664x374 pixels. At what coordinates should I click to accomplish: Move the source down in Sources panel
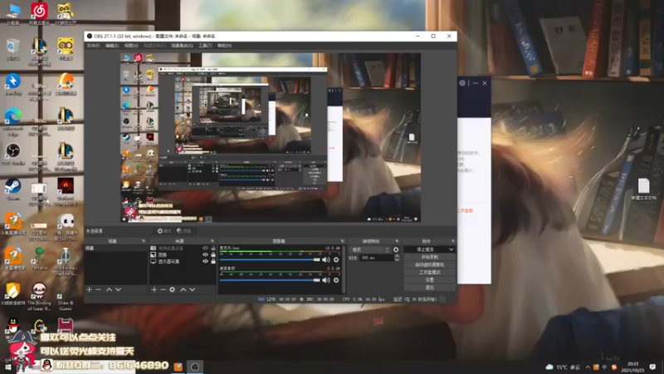pyautogui.click(x=193, y=289)
